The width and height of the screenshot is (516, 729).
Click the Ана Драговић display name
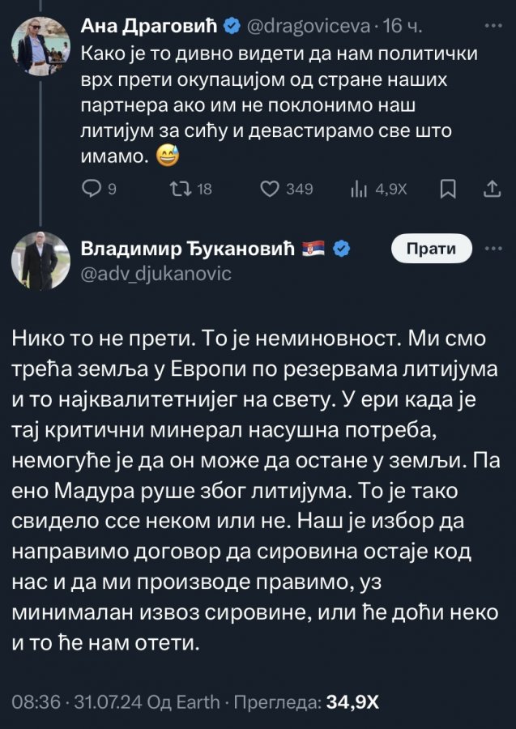(151, 27)
